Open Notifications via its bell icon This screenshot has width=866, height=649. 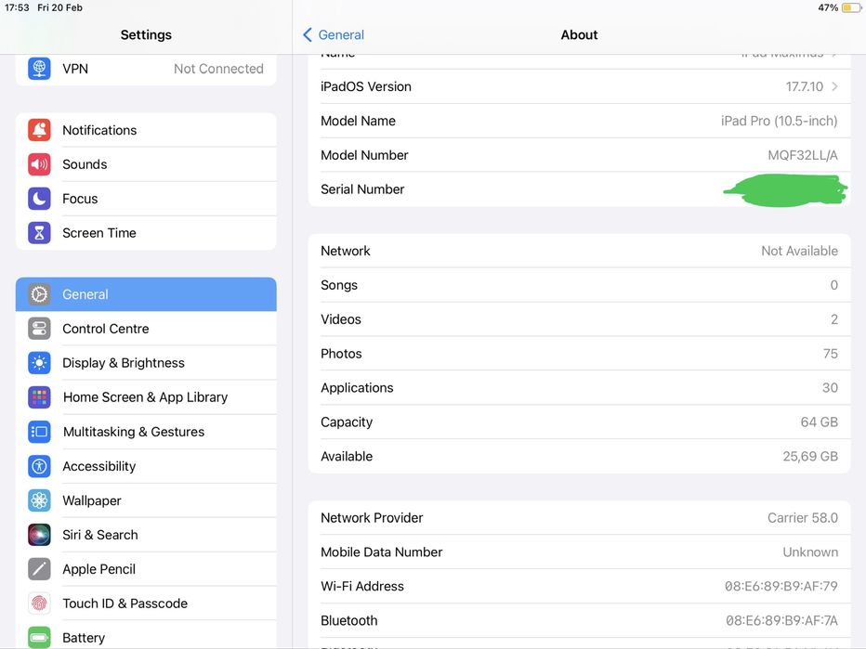click(x=39, y=130)
